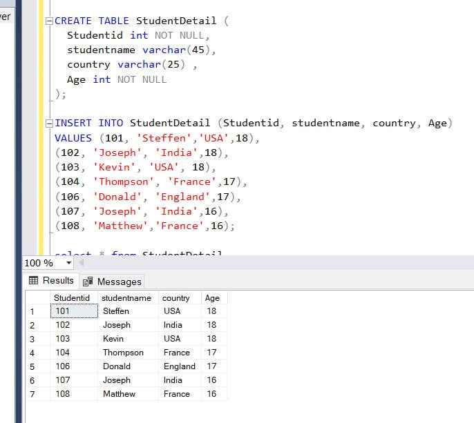This screenshot has width=474, height=423.
Task: Click Joseph in result row 6
Action: pyautogui.click(x=129, y=380)
